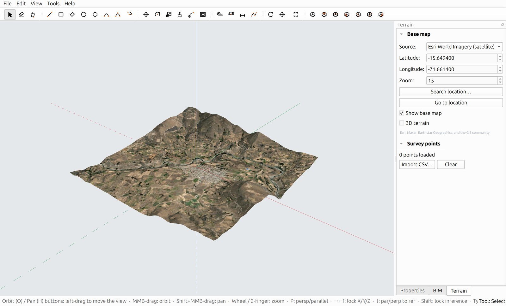Collapse the Survey points section
The height and width of the screenshot is (306, 506).
401,144
